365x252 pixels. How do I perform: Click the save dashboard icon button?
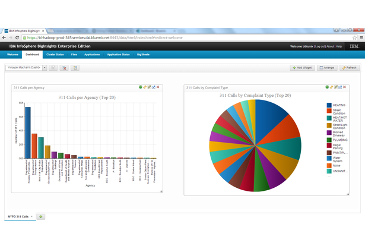tap(53, 68)
